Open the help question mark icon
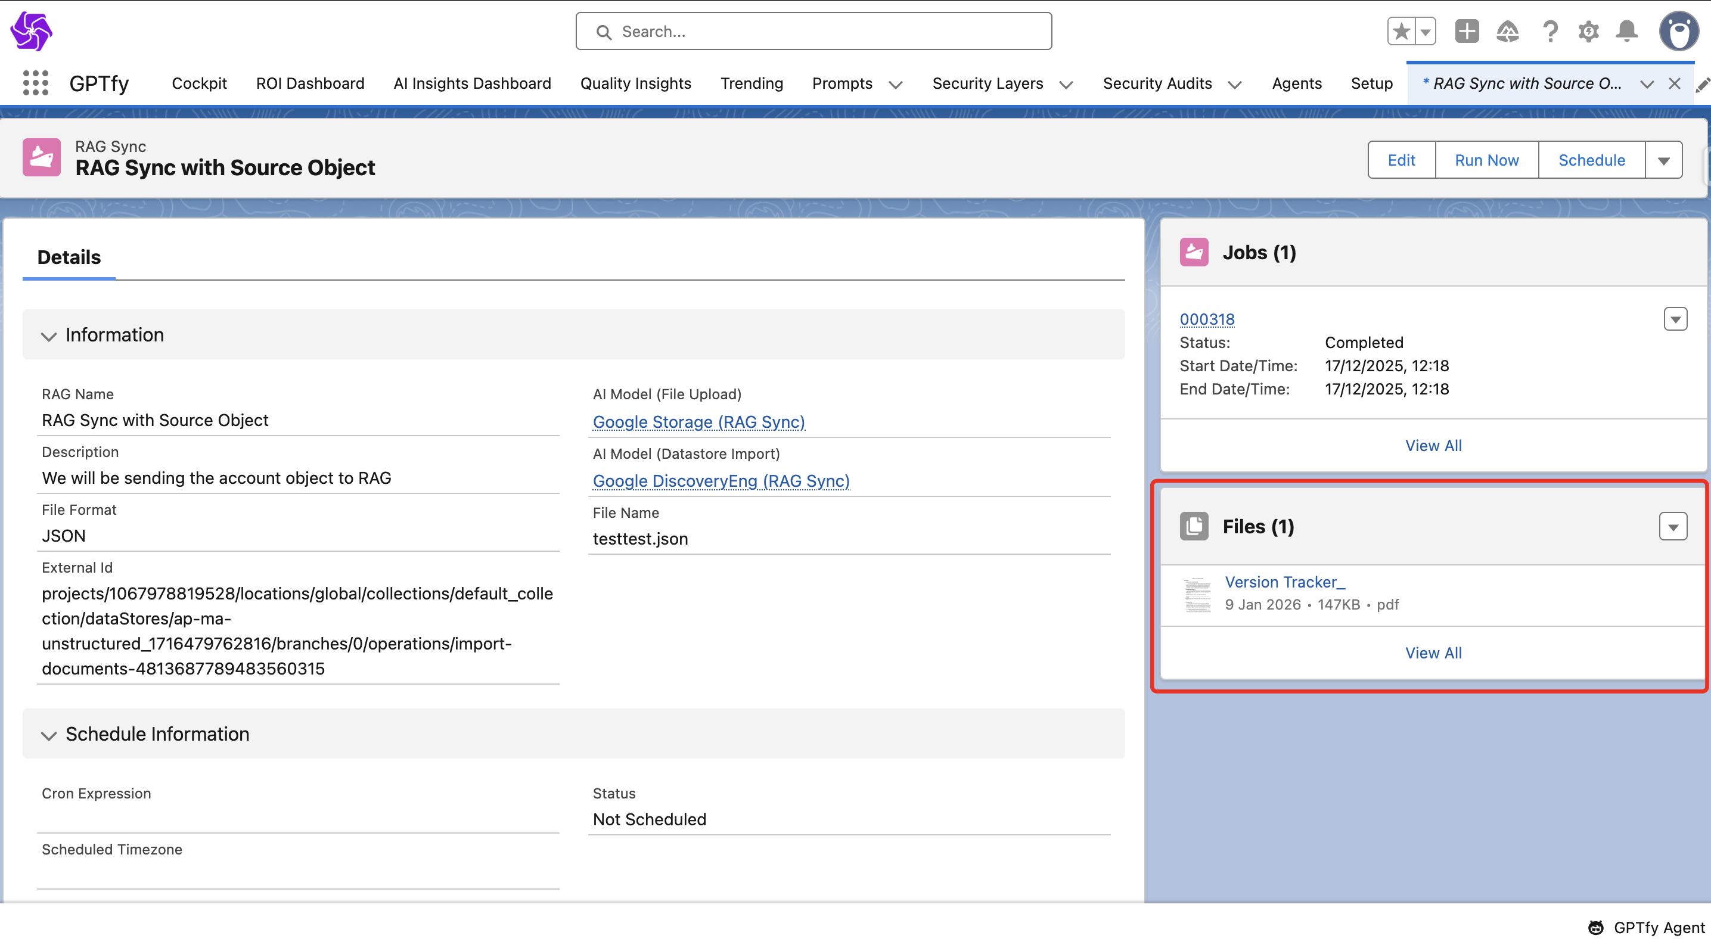 1549,31
